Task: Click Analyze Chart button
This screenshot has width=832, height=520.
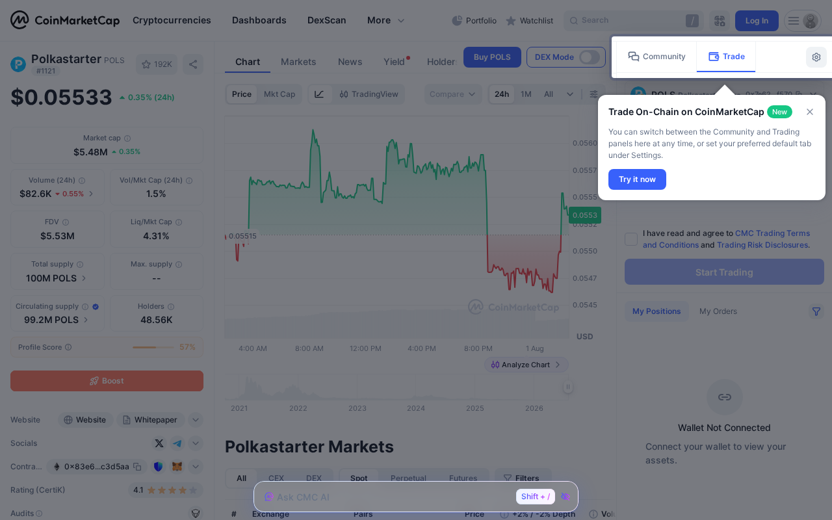Action: [x=526, y=365]
